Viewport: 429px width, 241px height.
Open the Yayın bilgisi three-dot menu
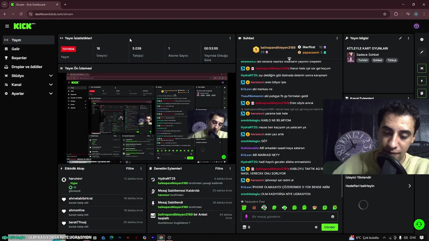click(408, 38)
